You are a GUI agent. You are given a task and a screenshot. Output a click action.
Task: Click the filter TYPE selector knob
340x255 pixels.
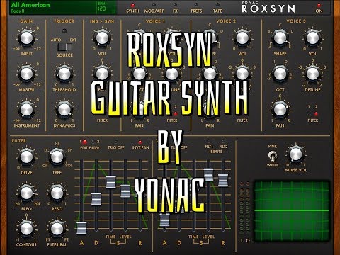coord(57,157)
